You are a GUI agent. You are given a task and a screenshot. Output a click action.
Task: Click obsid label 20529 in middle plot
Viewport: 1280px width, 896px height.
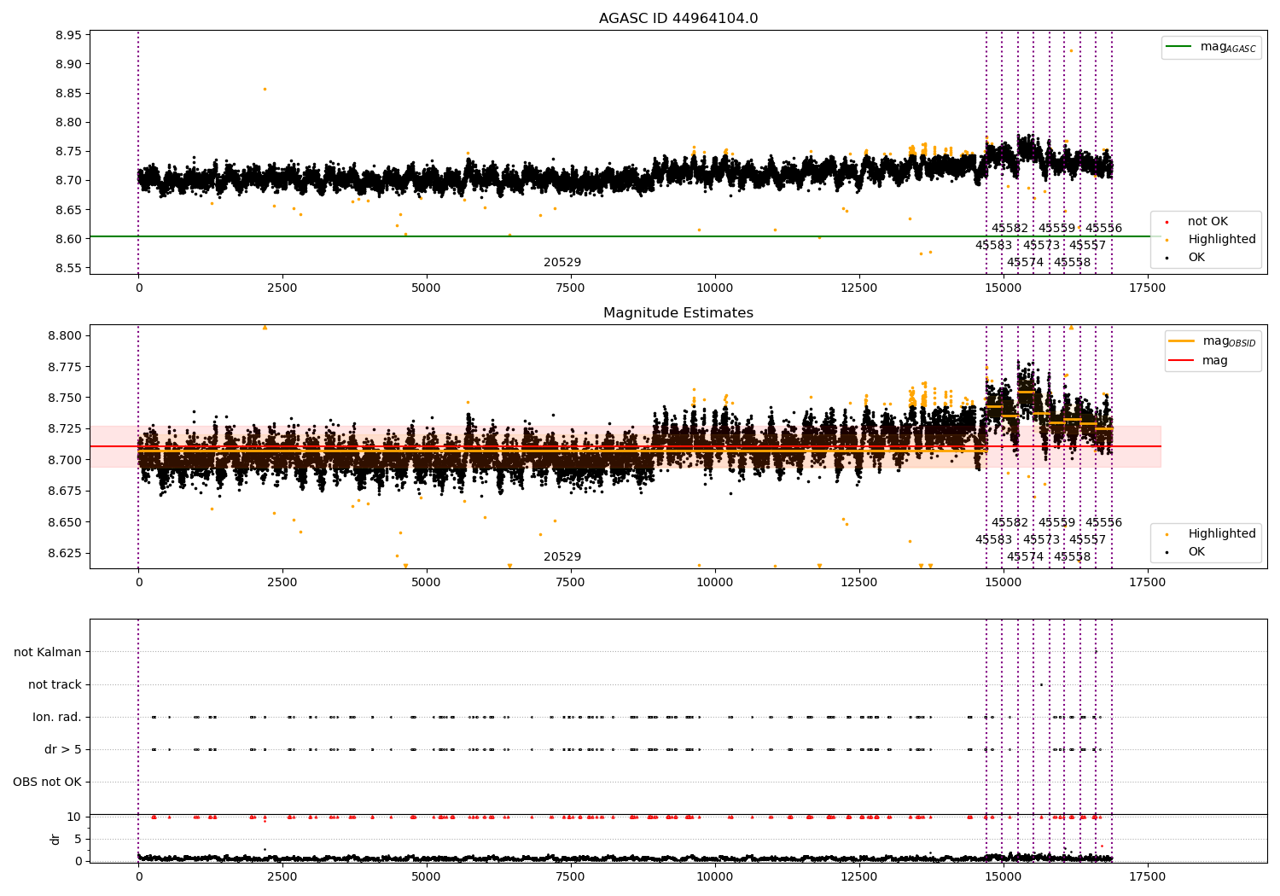[x=562, y=557]
